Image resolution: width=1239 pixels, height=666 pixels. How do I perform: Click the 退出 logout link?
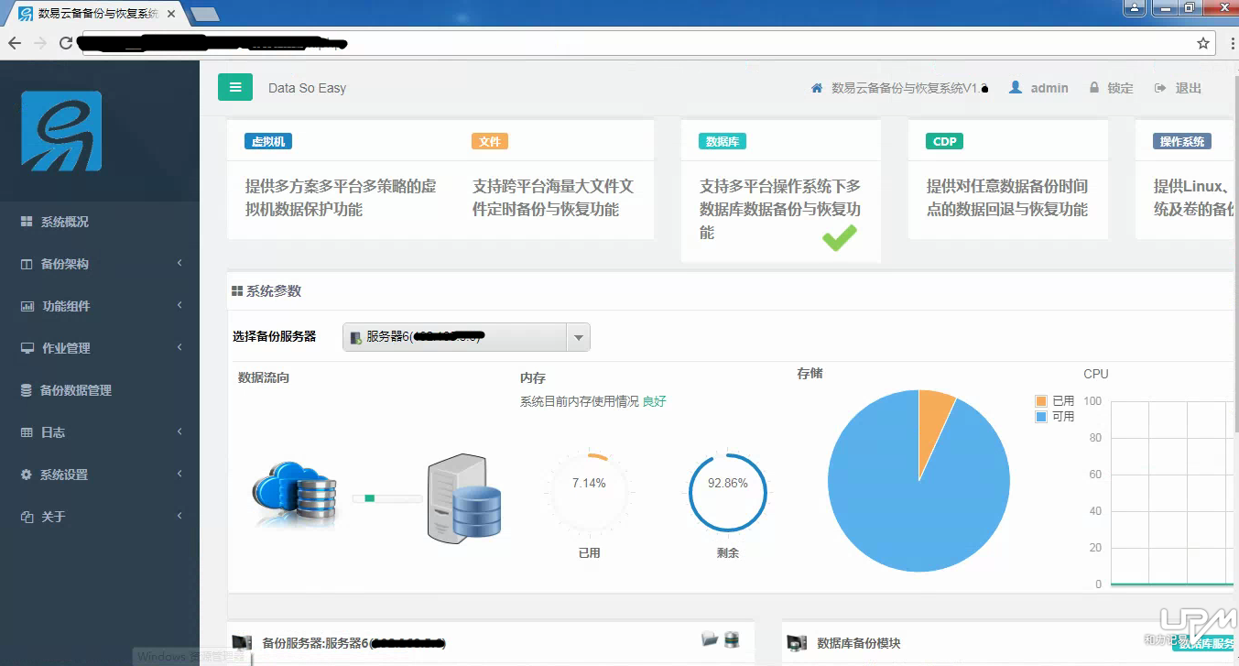coord(1188,88)
